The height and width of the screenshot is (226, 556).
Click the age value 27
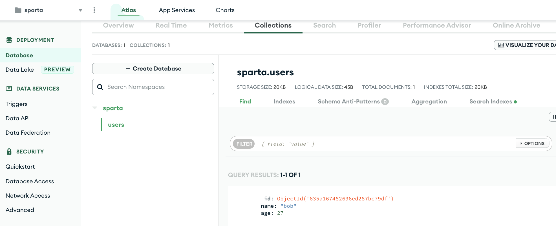[280, 213]
